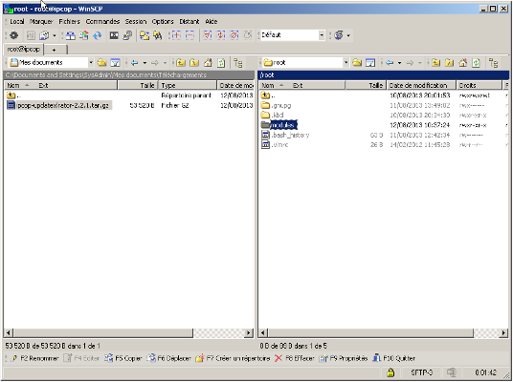The height and width of the screenshot is (382, 513).
Task: Sort local panel by Type column
Action: (188, 86)
